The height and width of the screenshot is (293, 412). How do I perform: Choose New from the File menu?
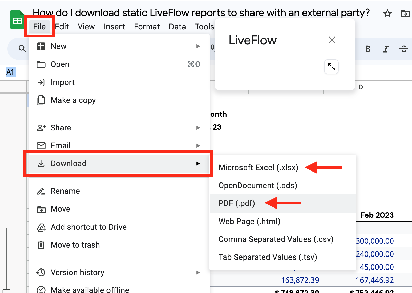click(119, 46)
